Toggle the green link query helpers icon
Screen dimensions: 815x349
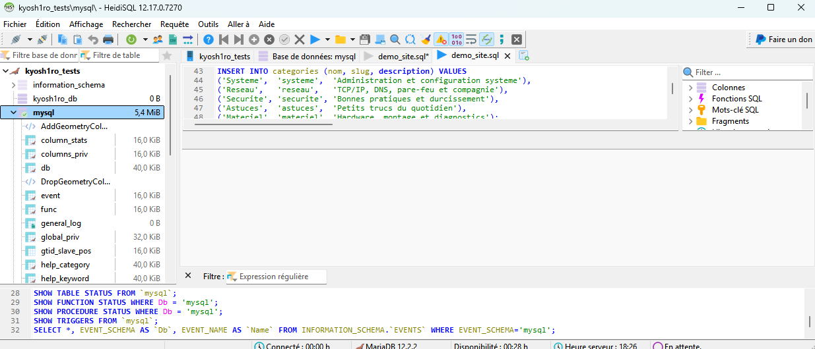click(486, 40)
